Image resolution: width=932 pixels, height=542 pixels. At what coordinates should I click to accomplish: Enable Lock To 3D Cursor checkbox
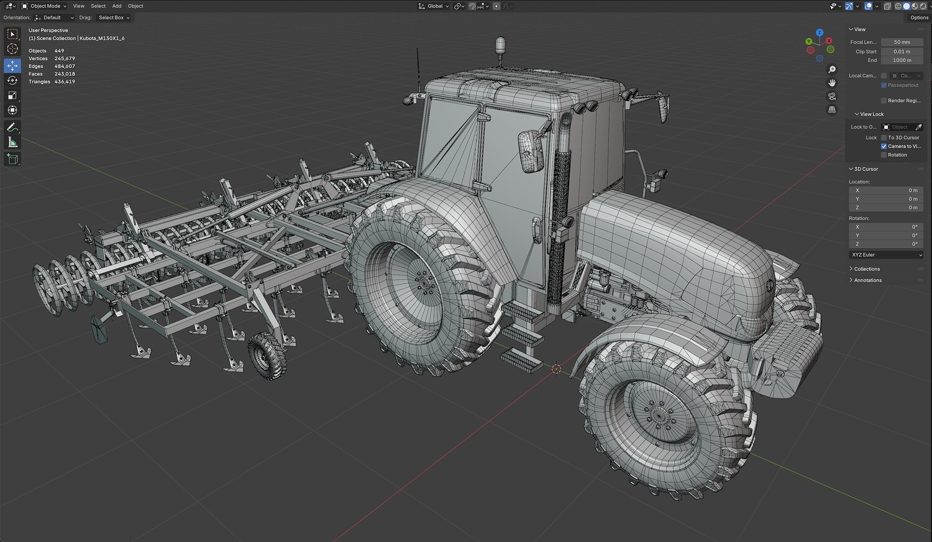[884, 137]
